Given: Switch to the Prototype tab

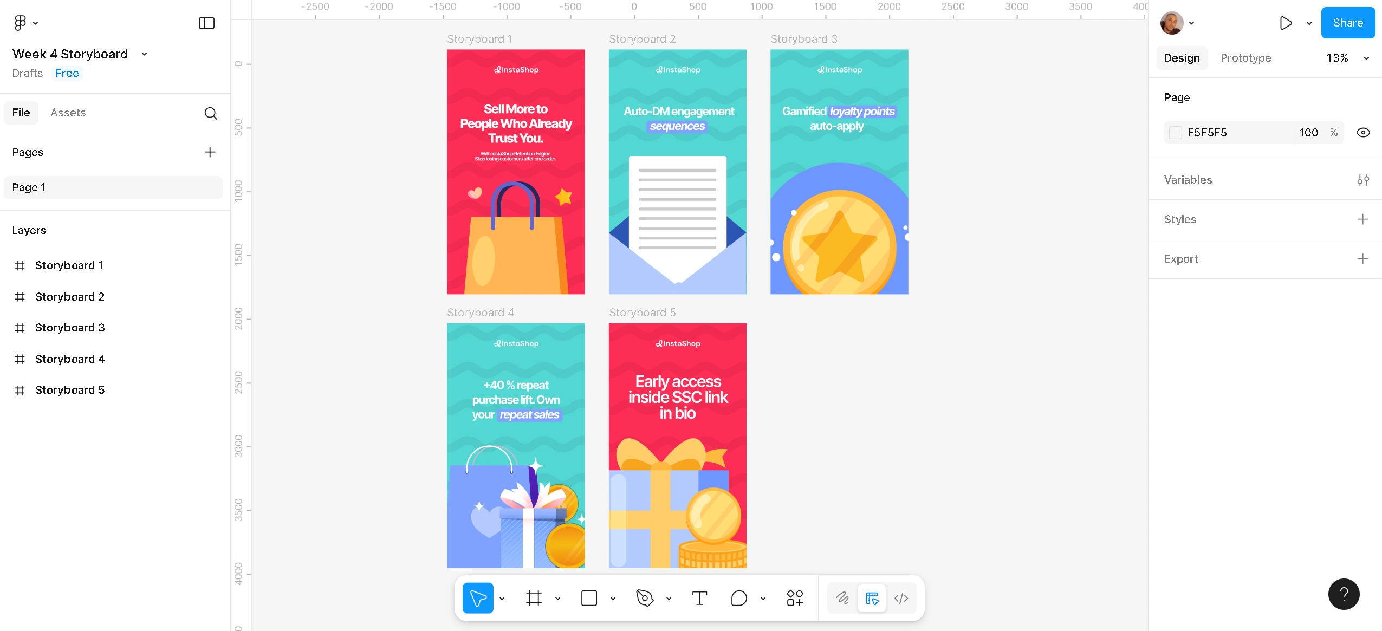Looking at the screenshot, I should 1245,58.
